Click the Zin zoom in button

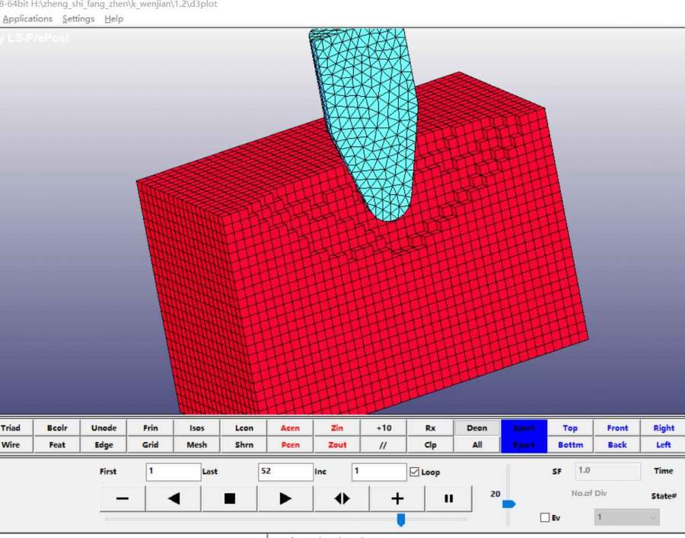(336, 428)
